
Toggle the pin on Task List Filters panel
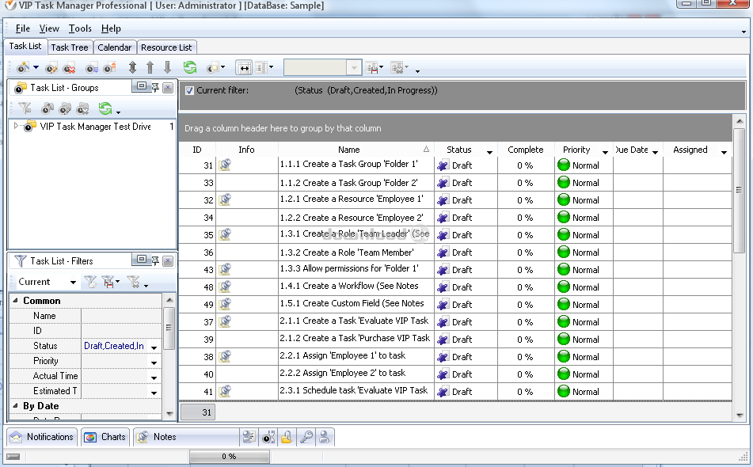click(157, 260)
